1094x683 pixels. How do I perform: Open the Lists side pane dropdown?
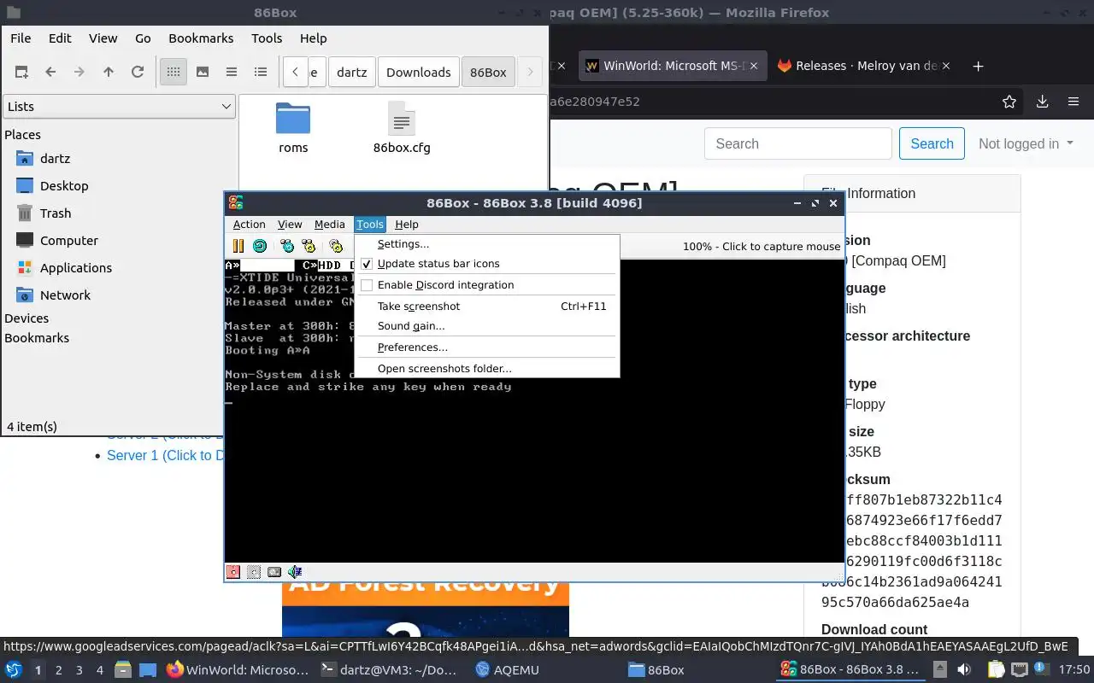pos(119,107)
